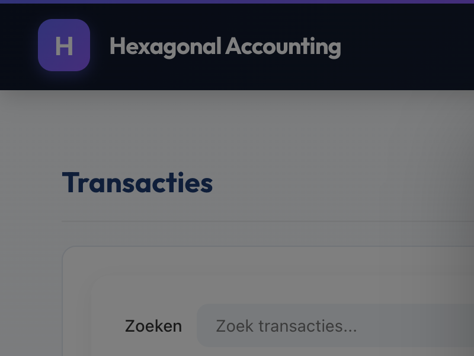Viewport: 474px width, 356px height.
Task: Click the Zoeken label
Action: (153, 326)
